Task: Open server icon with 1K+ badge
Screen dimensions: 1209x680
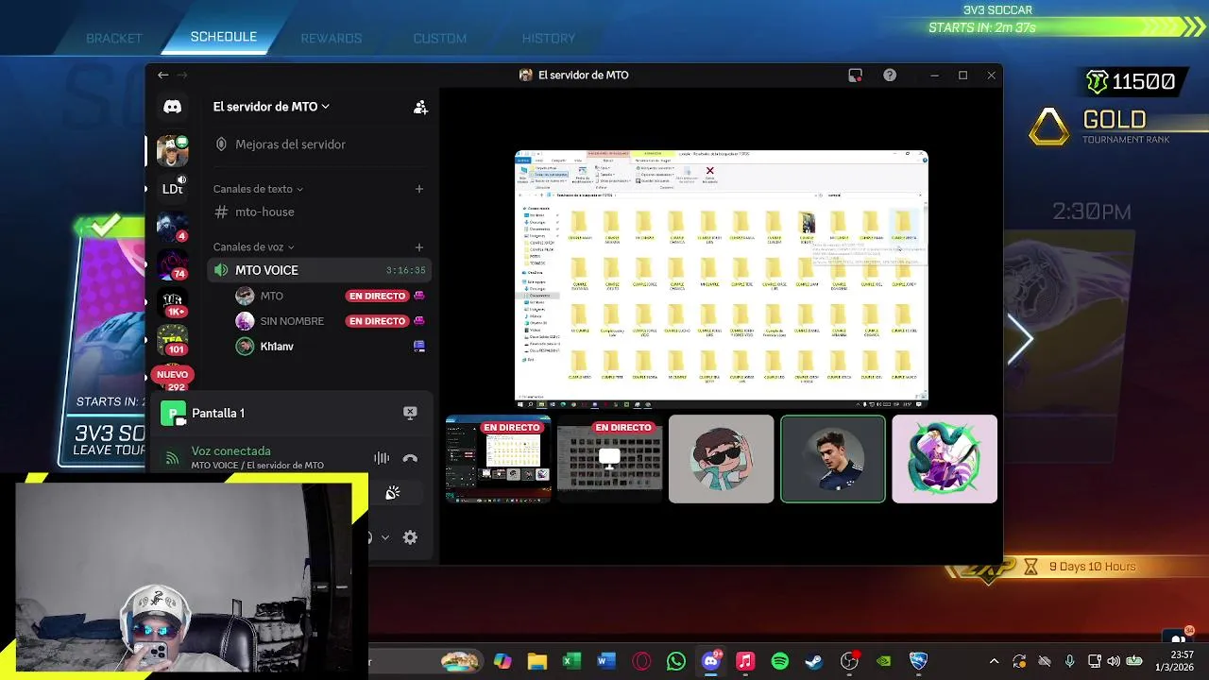Action: tap(172, 302)
